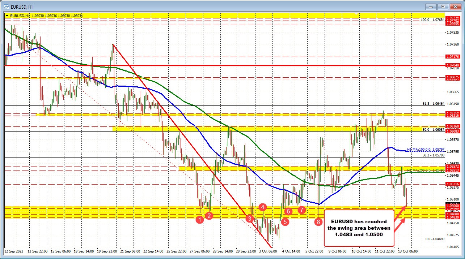Minimize the EURUSD chart window

click(431, 6)
